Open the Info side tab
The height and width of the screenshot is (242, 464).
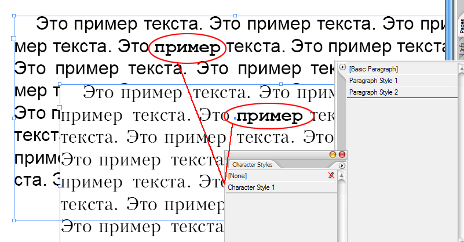coord(461,48)
